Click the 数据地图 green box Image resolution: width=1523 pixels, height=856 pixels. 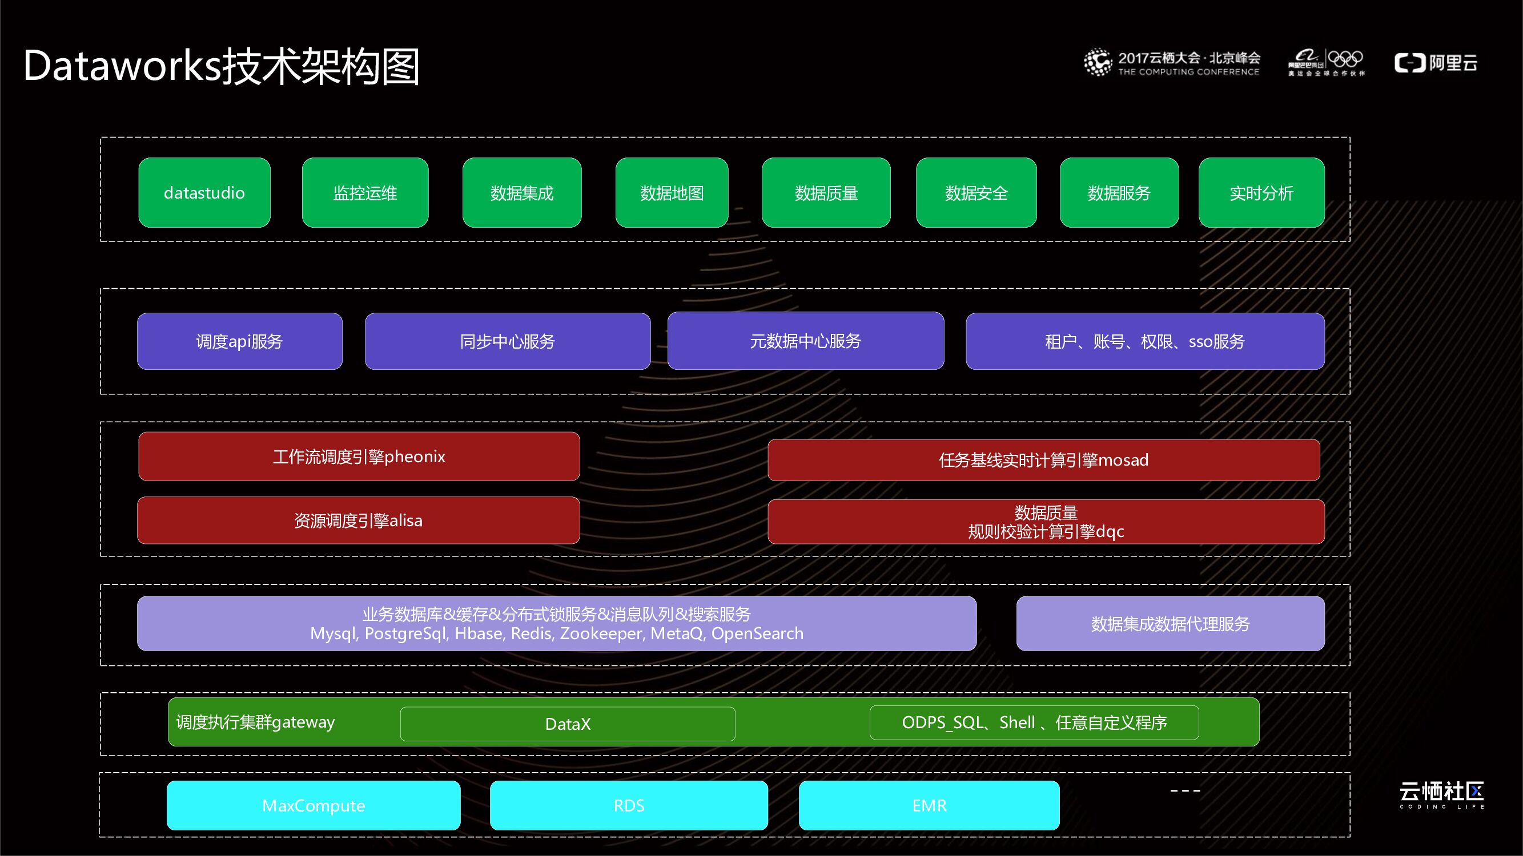(672, 192)
